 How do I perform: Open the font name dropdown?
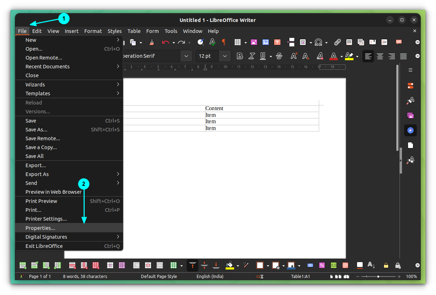tap(186, 56)
